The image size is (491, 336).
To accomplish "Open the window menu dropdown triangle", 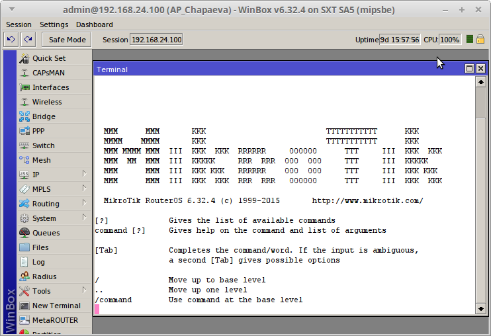I will (12, 9).
